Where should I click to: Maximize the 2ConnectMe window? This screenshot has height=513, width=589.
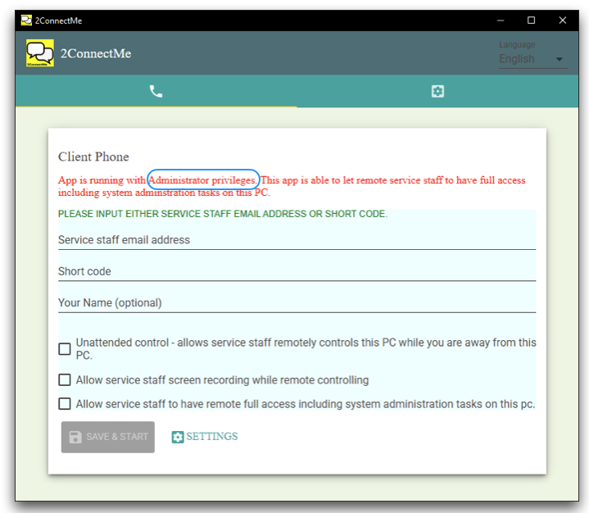[531, 20]
